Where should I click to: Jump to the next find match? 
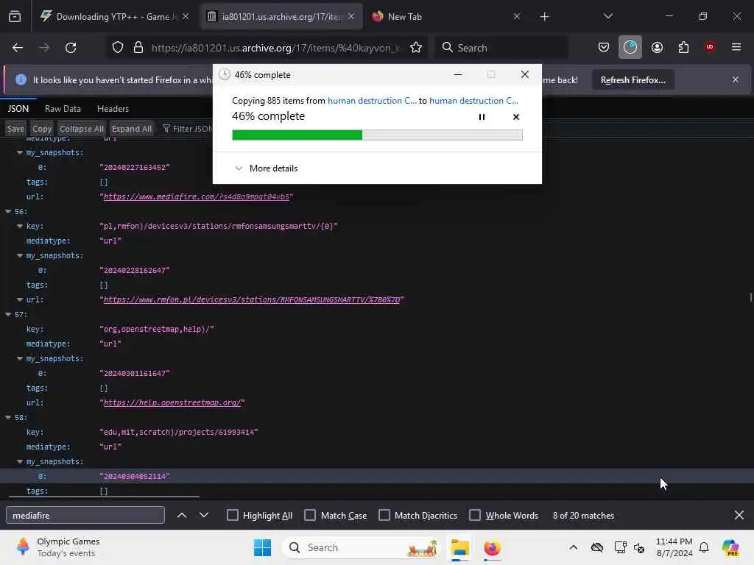click(x=204, y=515)
